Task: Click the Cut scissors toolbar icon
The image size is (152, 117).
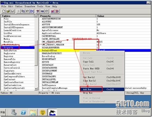Action: click(x=19, y=11)
